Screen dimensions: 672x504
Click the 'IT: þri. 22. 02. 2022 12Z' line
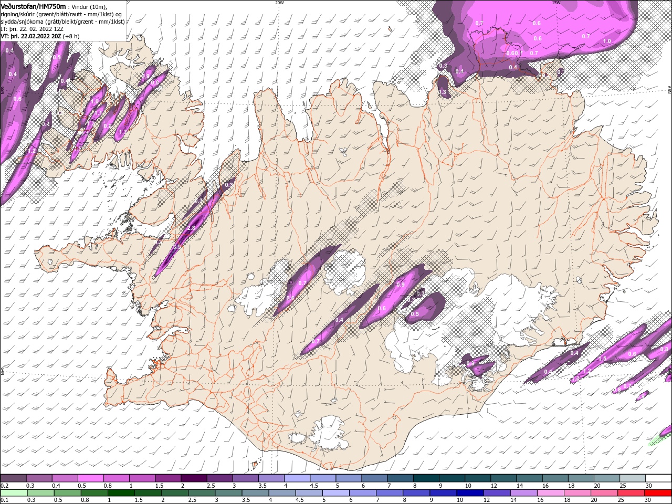pos(32,29)
